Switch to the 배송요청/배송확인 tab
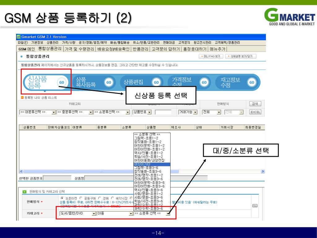The image size is (317, 238). point(113,49)
